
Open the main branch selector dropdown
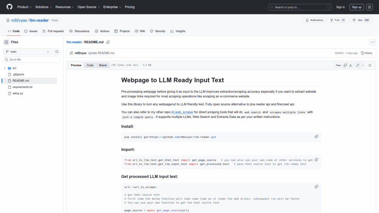[27, 52]
